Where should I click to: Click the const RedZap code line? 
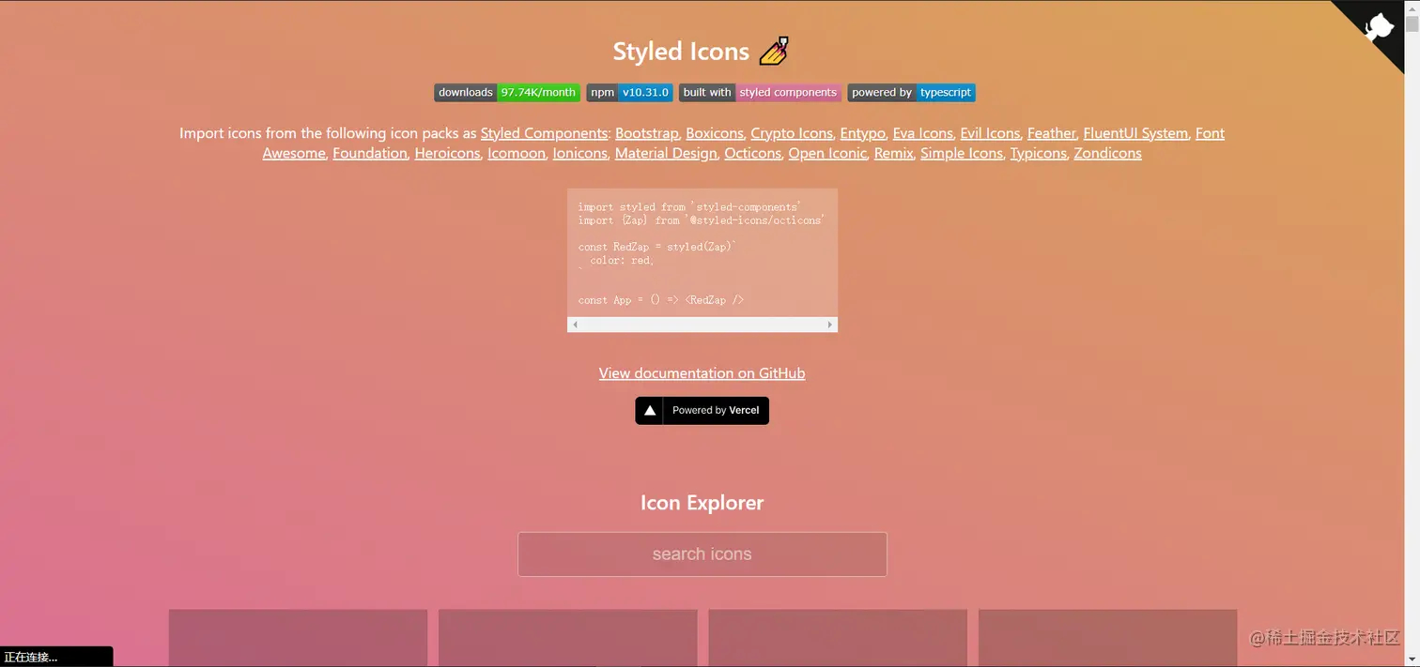[657, 247]
